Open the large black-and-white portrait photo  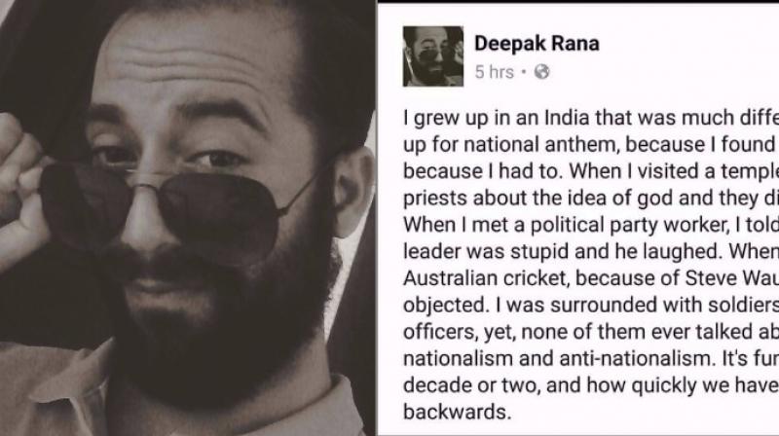pos(187,218)
